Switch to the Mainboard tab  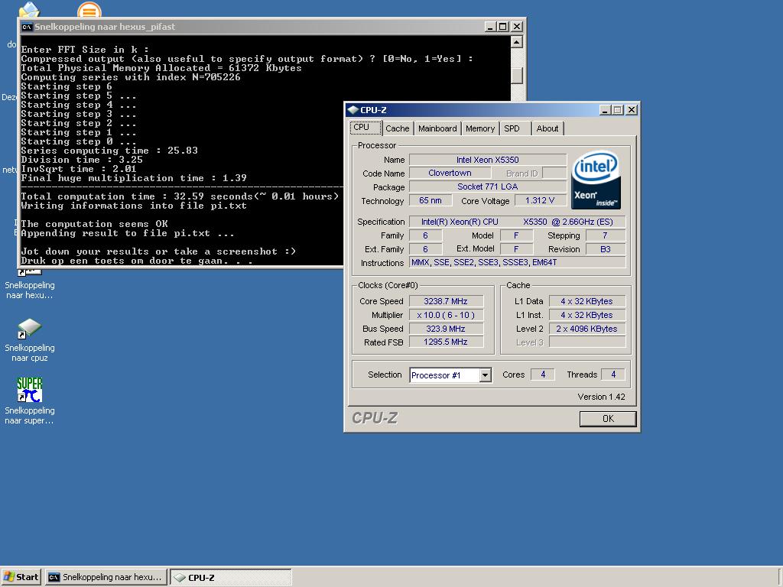437,128
